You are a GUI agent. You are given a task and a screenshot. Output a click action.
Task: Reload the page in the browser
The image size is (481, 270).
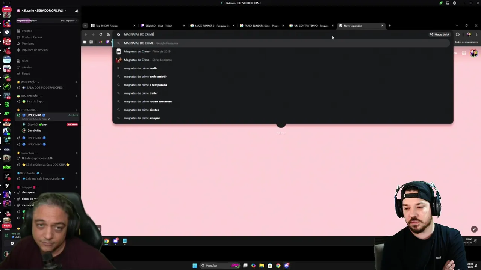tap(101, 34)
